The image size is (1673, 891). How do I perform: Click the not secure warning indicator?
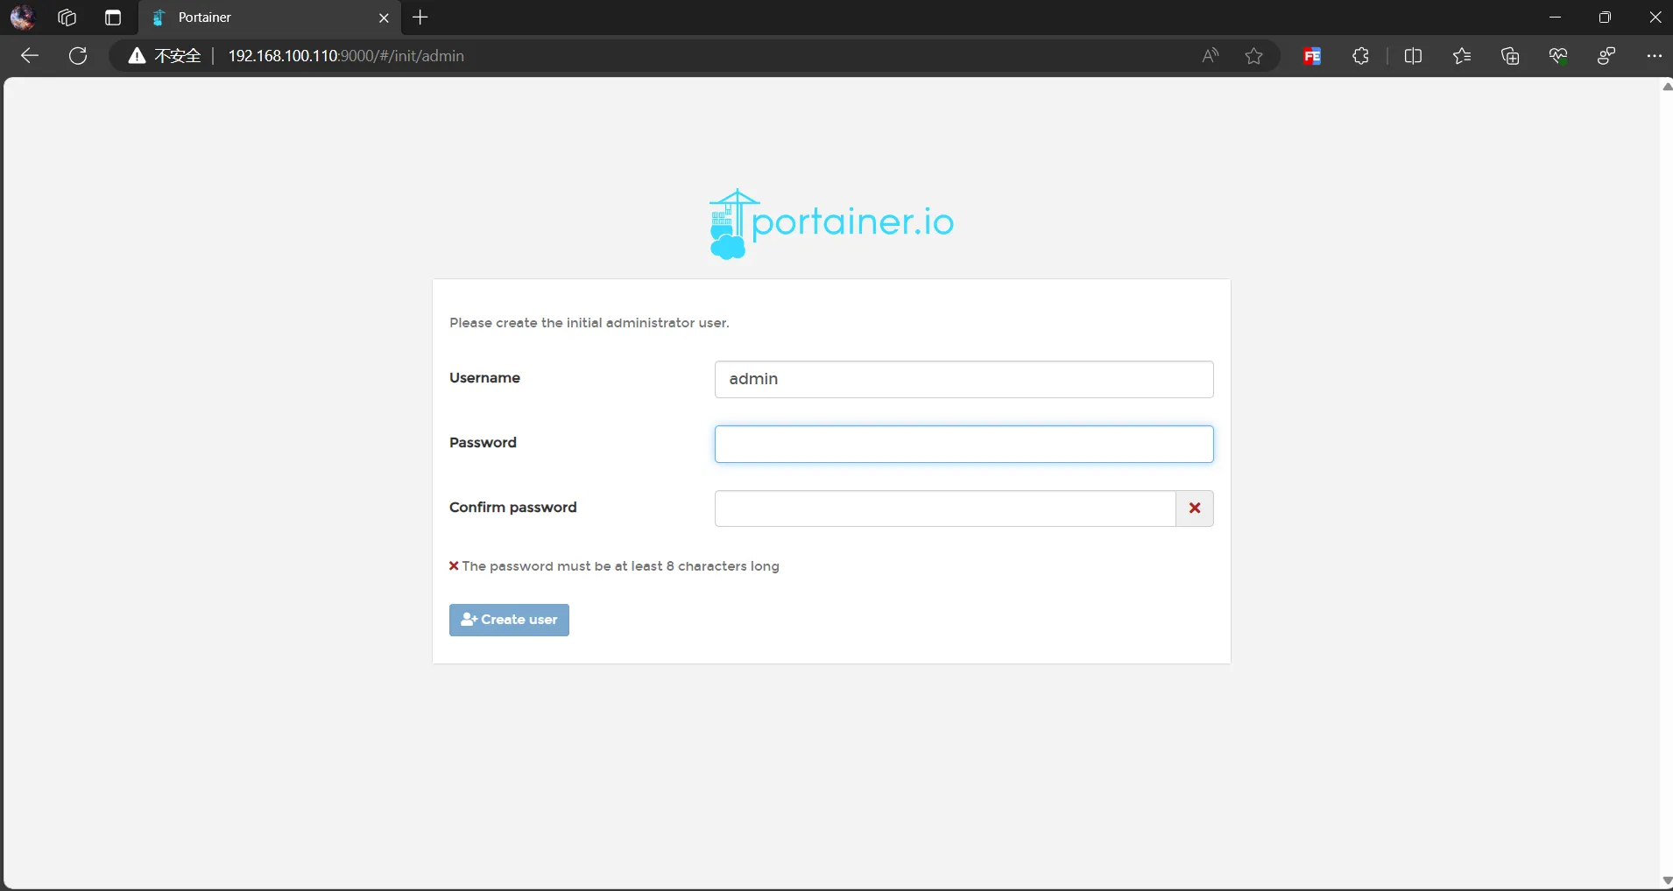tap(165, 56)
